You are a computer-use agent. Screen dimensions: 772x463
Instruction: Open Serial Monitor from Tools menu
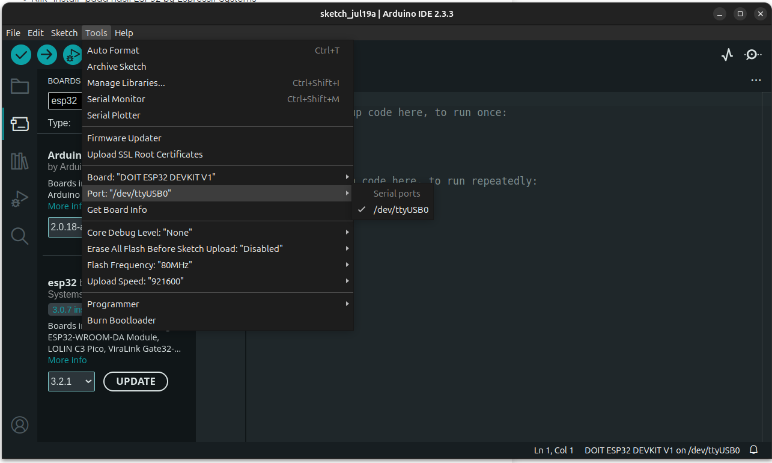(217, 99)
